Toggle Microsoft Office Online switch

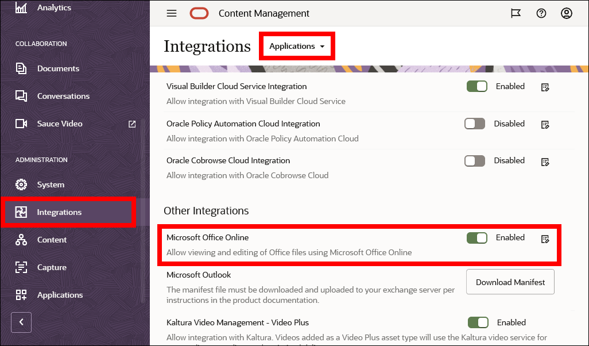[477, 238]
